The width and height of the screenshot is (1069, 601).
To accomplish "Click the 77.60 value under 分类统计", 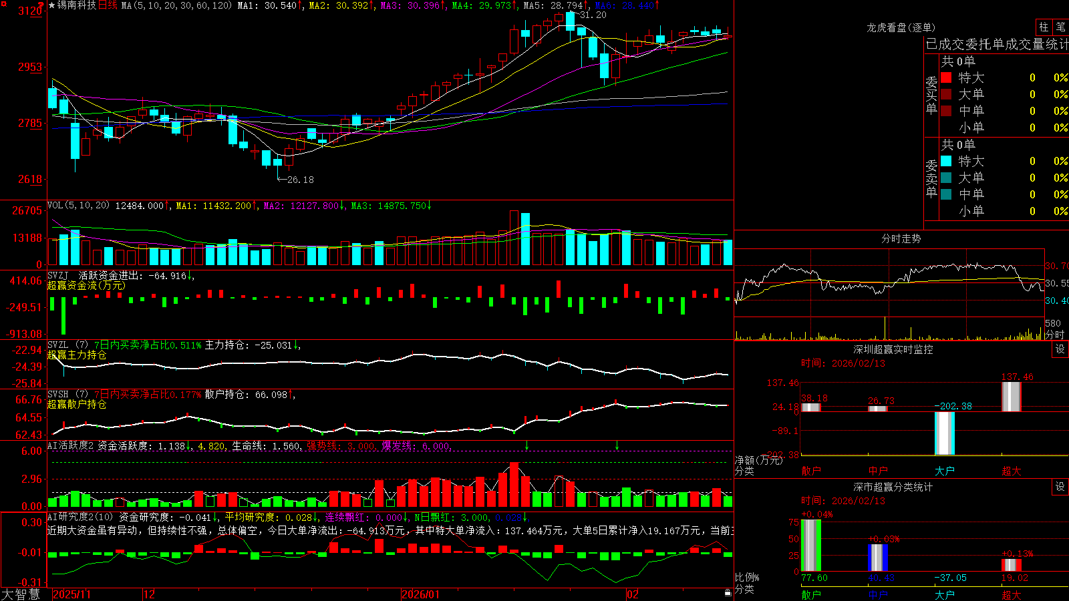I will 814,578.
